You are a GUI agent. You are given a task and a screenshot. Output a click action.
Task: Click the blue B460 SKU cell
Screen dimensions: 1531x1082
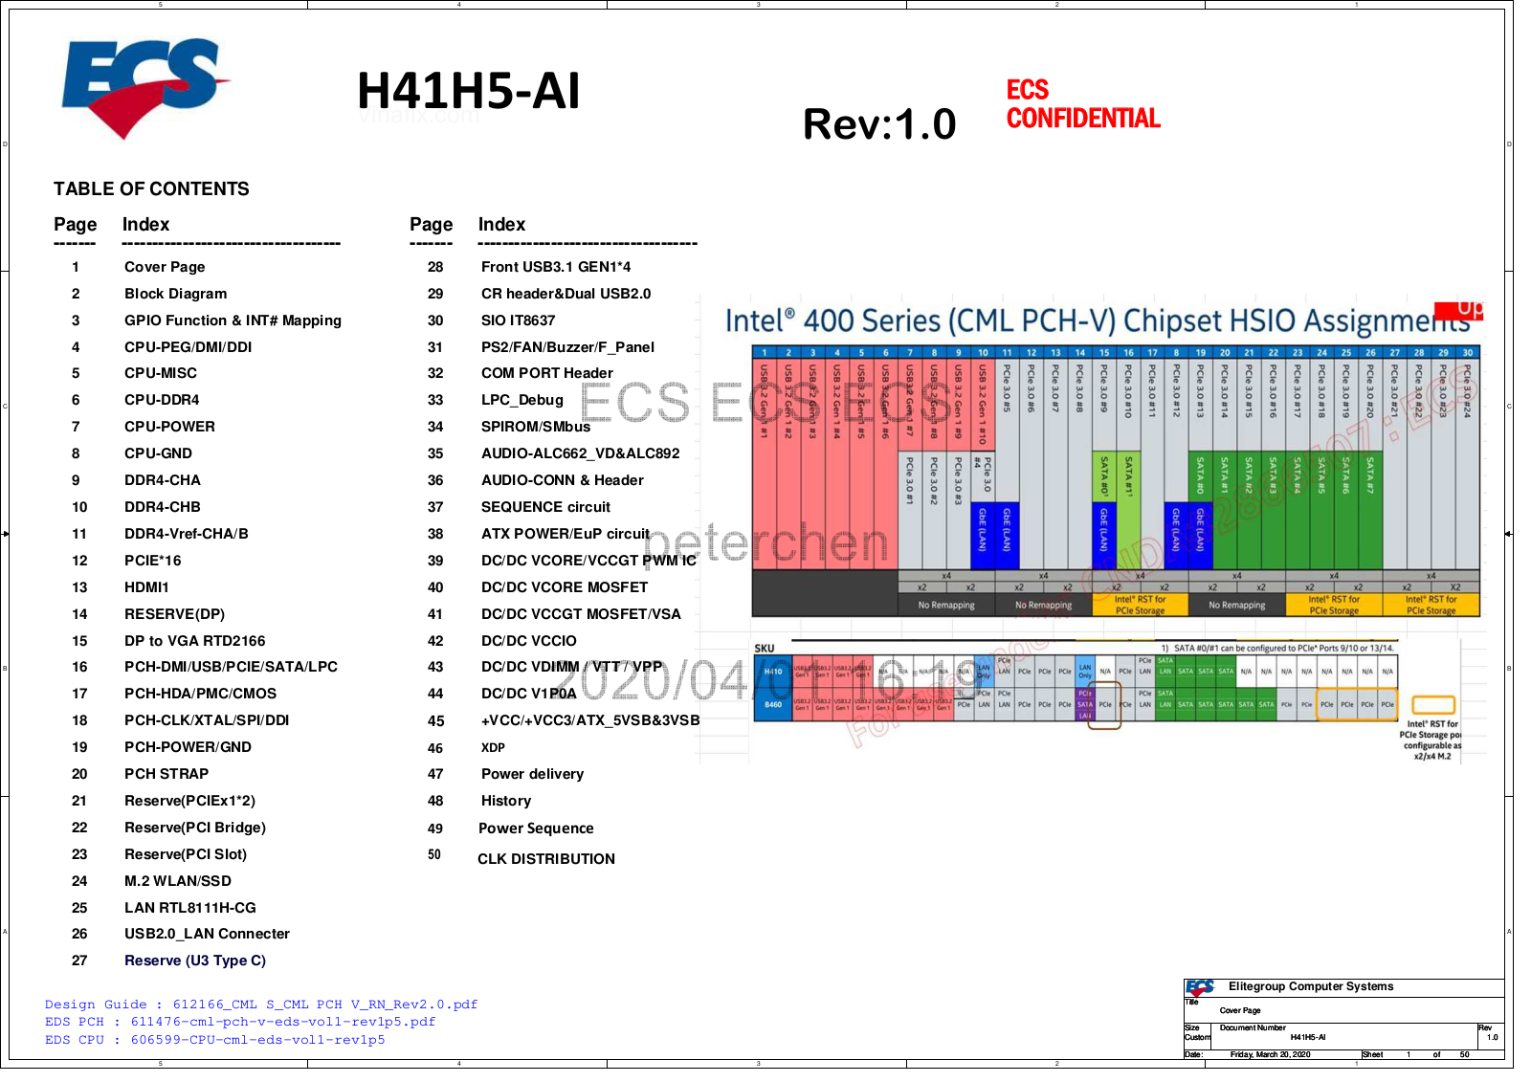point(772,705)
